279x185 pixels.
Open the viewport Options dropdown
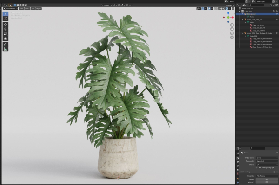tap(230, 5)
